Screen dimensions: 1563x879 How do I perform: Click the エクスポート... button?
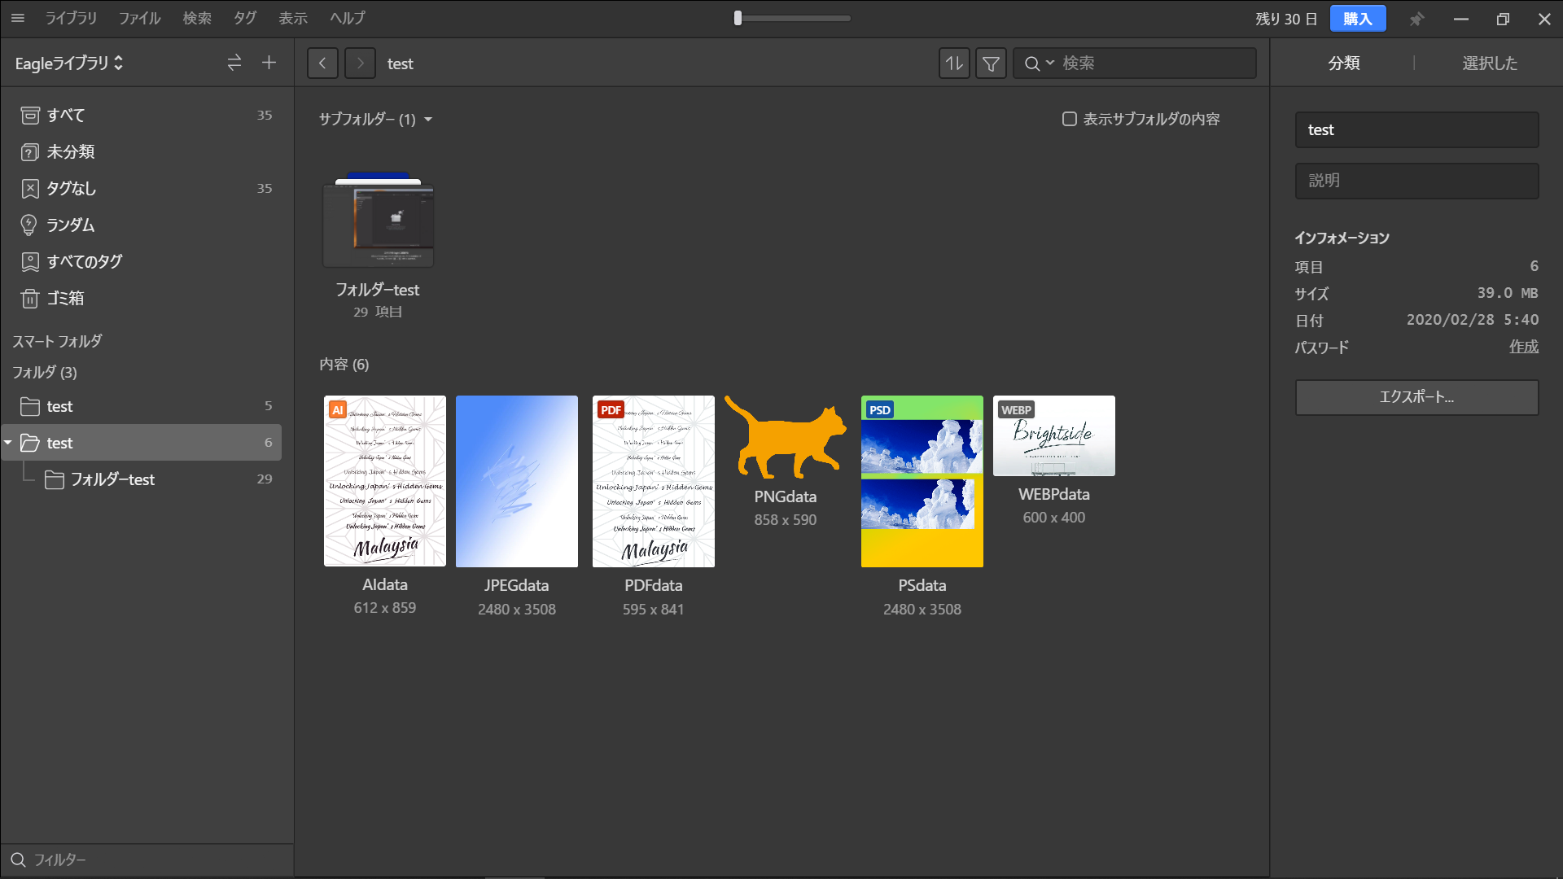click(1416, 397)
